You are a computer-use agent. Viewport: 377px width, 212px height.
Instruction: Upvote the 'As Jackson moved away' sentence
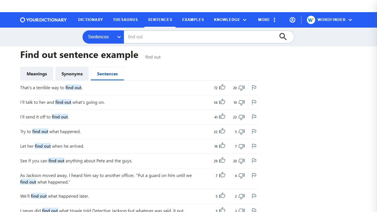click(222, 175)
